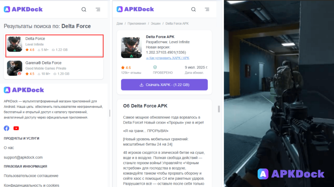Click 4.5 star rating of Garena result

pyautogui.click(x=30, y=74)
